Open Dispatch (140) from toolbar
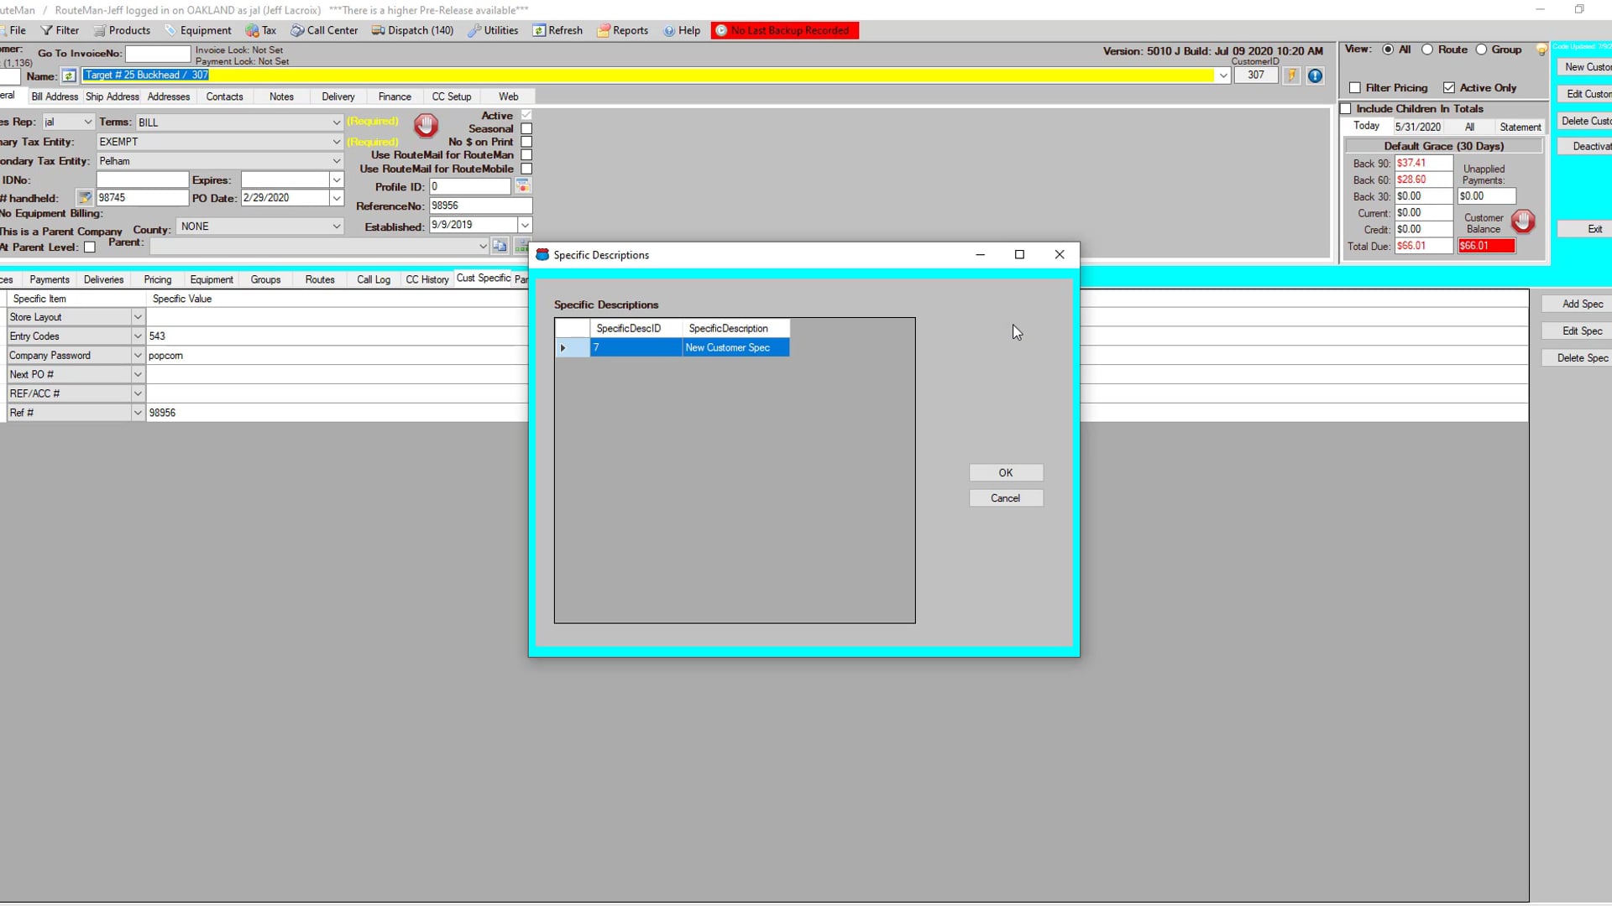The width and height of the screenshot is (1612, 906). point(412,30)
